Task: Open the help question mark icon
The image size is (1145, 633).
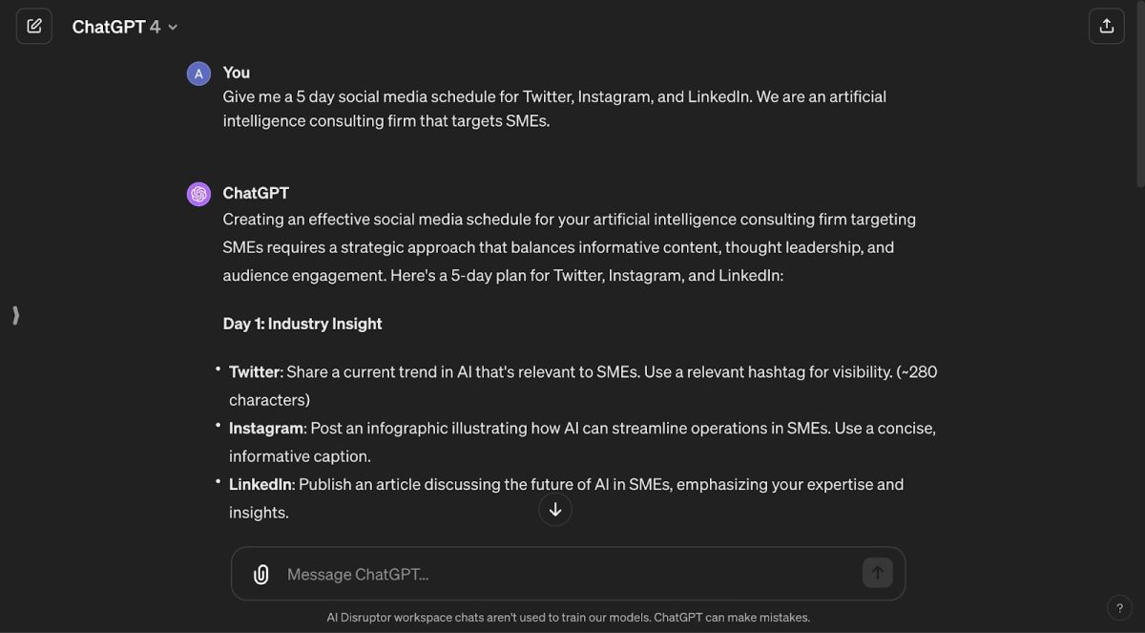Action: coord(1119,607)
